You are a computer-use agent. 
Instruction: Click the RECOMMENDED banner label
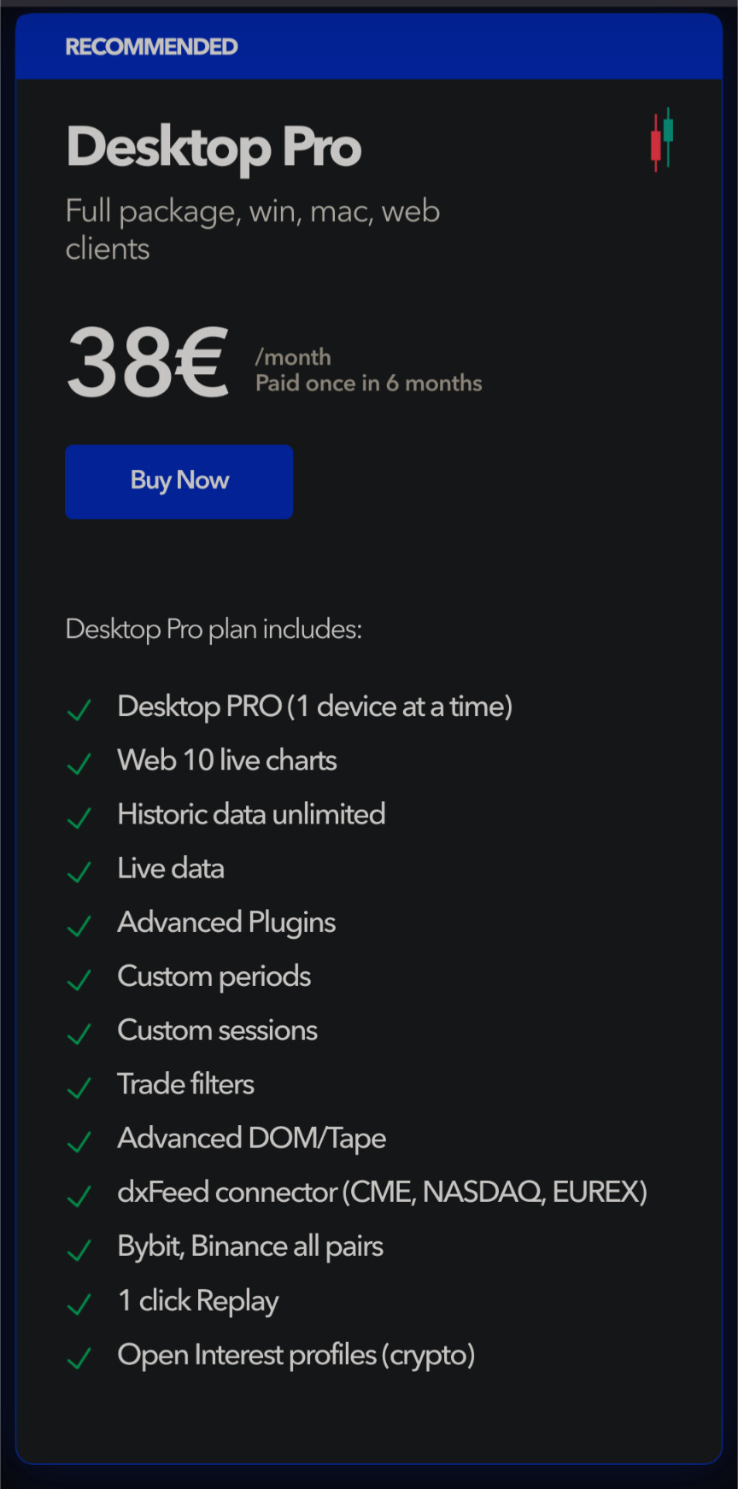point(151,47)
